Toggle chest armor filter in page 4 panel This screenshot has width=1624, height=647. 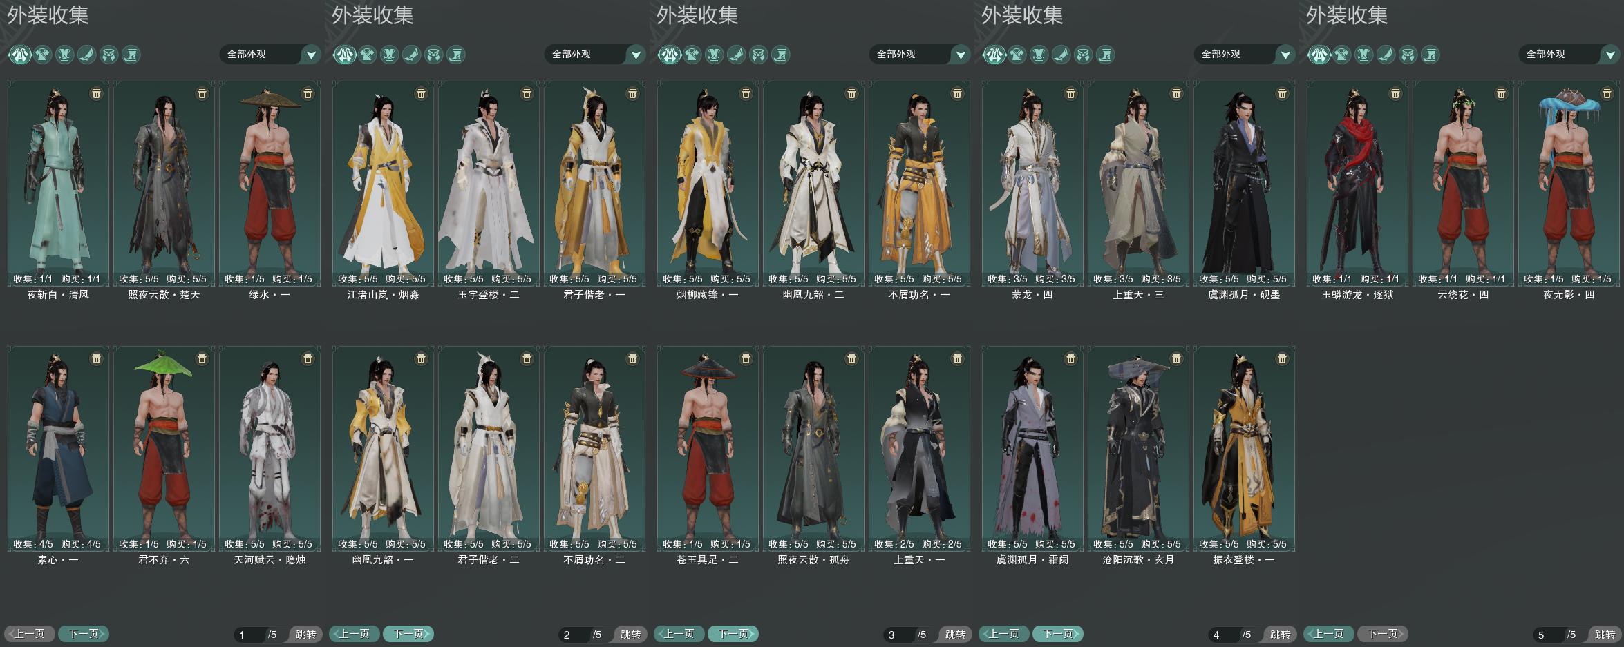point(1039,55)
